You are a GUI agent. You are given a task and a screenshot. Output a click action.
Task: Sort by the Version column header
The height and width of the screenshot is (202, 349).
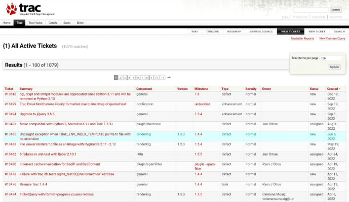coord(182,89)
